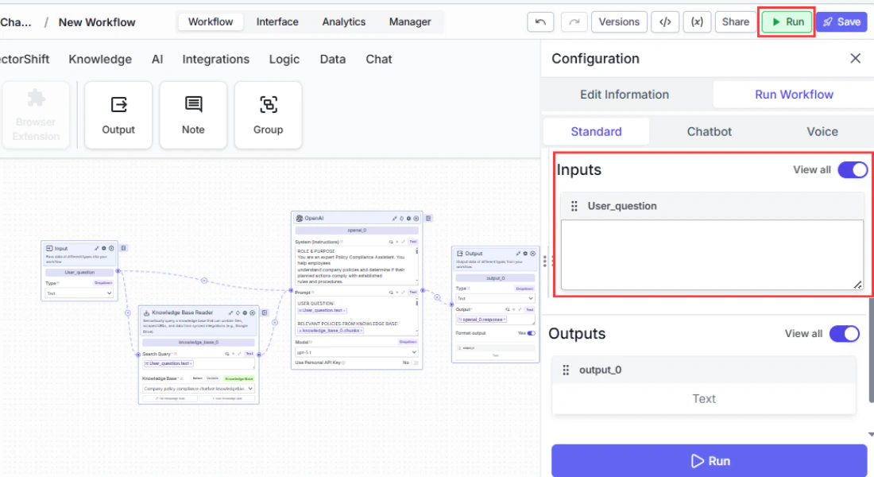874x477 pixels.
Task: Open the AI node category
Action: (x=157, y=59)
